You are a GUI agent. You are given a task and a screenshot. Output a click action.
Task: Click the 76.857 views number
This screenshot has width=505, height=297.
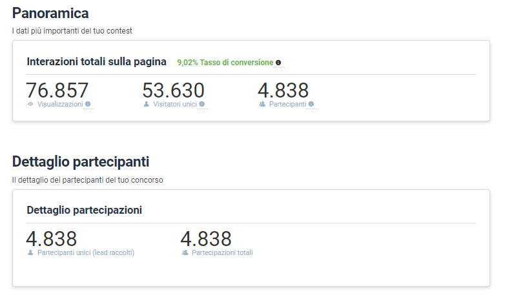(57, 90)
